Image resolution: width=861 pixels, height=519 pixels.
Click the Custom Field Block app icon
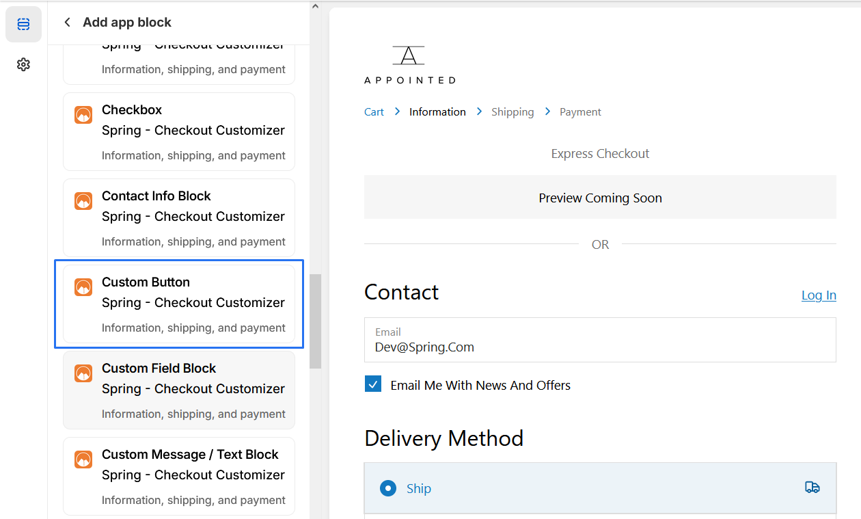83,373
